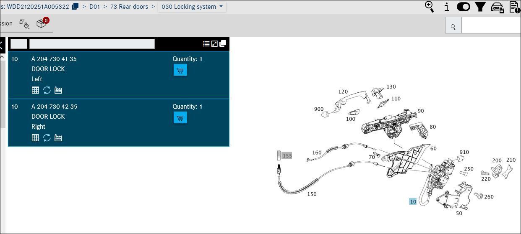Click the paint bucket color icon
Screen dimensions: 521x234
coord(24,24)
